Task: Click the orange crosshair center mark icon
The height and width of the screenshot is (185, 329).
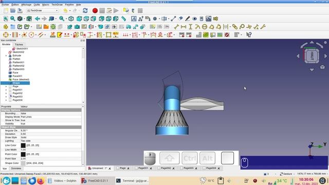Action: (6, 35)
